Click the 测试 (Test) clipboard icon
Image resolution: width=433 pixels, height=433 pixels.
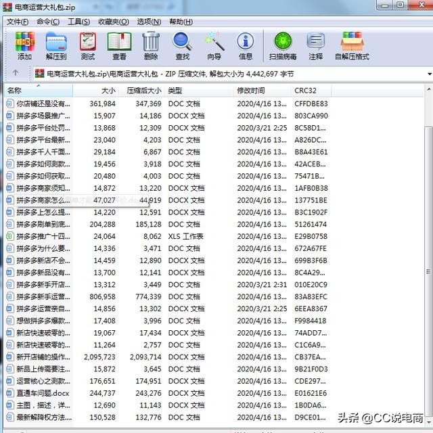88,42
